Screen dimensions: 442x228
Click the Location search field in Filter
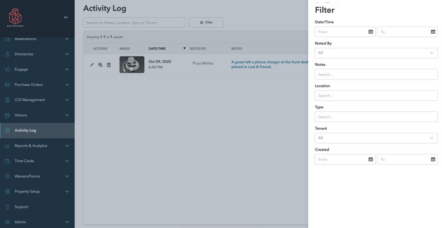pyautogui.click(x=376, y=96)
